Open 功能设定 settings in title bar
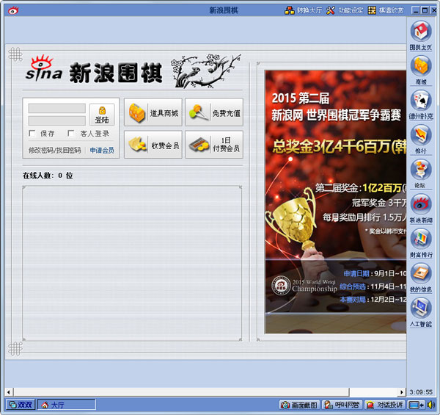This screenshot has width=440, height=415. pyautogui.click(x=345, y=10)
